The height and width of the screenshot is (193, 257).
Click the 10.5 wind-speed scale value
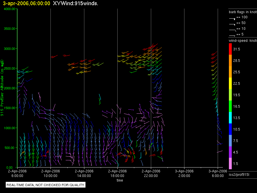click(x=237, y=129)
